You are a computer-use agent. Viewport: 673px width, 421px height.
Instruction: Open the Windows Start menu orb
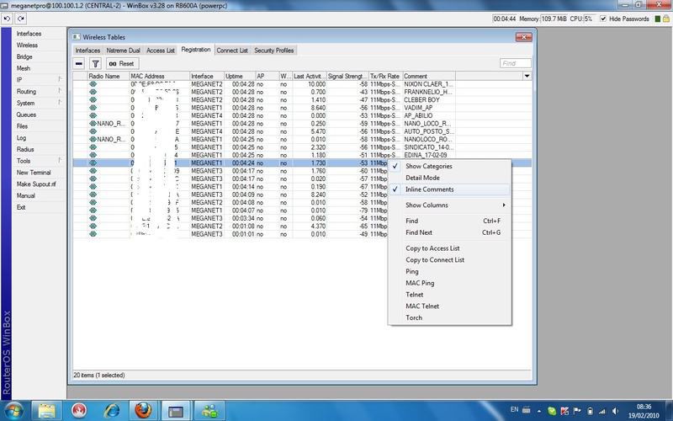14,410
